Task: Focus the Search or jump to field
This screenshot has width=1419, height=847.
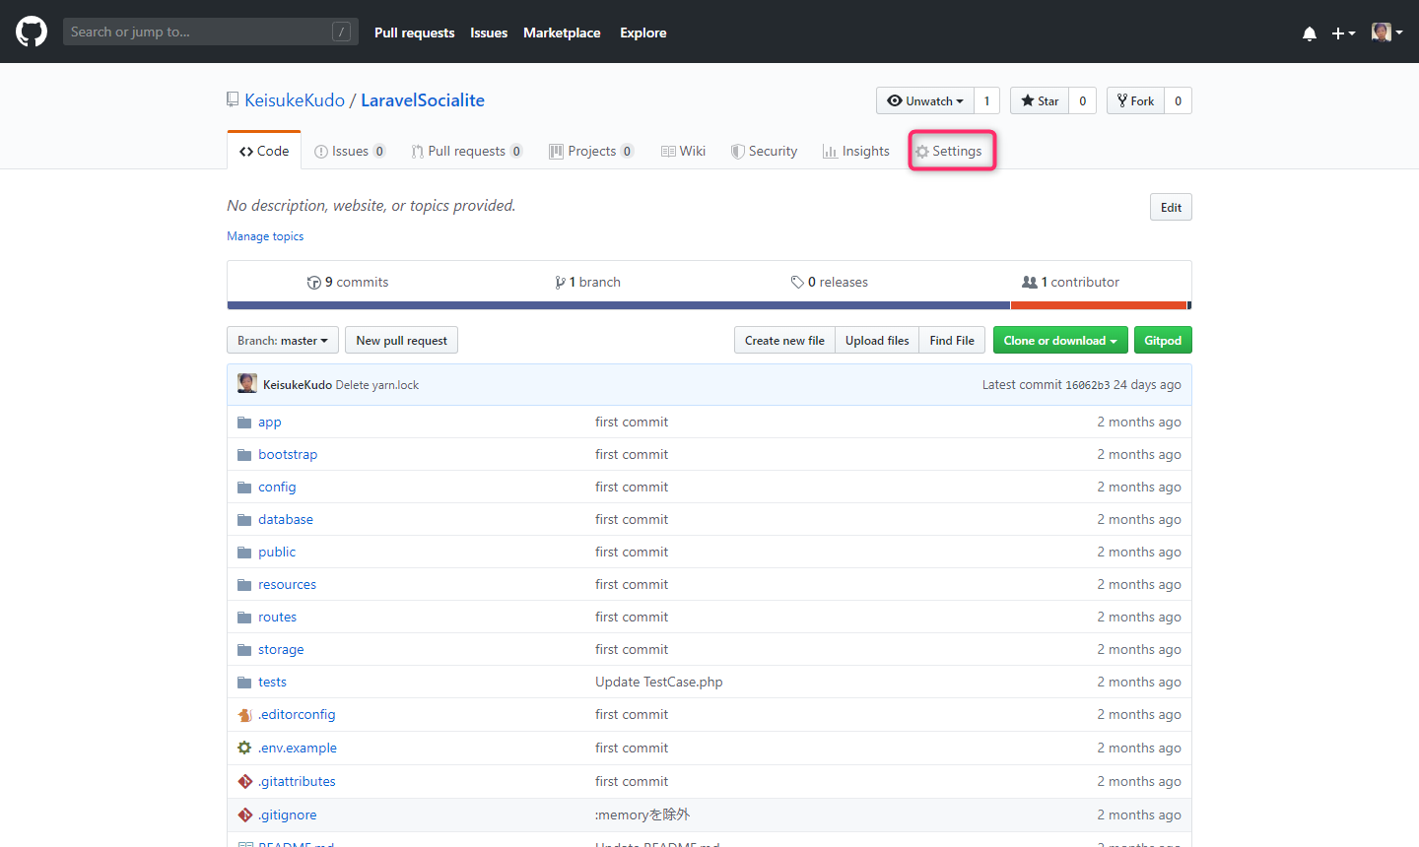Action: pos(211,32)
